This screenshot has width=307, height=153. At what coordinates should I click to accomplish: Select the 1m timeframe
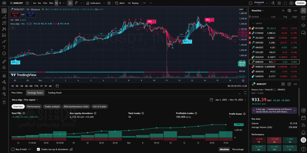coord(34,3)
